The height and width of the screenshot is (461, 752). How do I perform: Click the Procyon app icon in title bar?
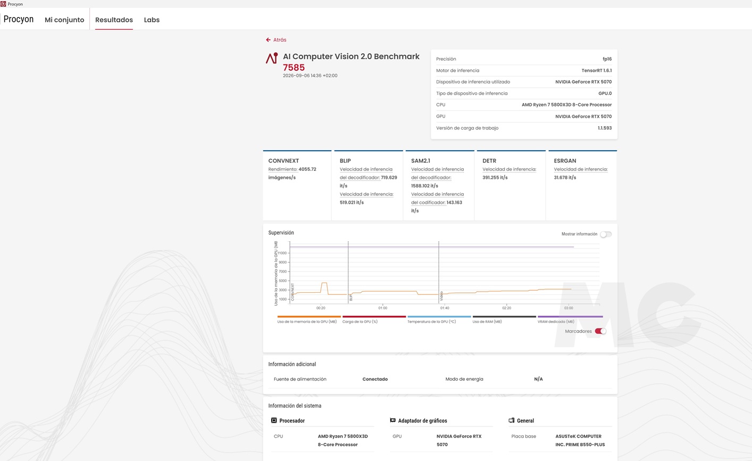pos(3,4)
